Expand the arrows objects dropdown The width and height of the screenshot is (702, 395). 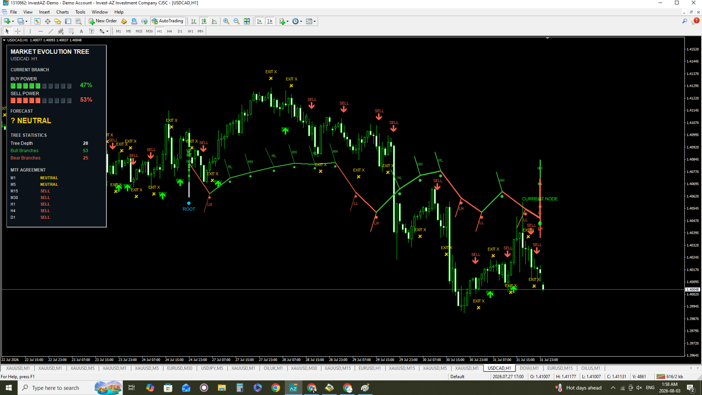coord(107,31)
